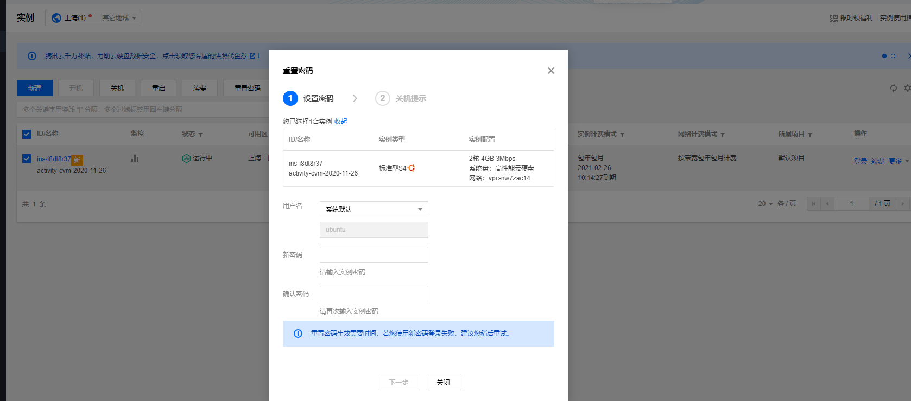
Task: Expand the 其它地域 region dropdown
Action: (119, 18)
